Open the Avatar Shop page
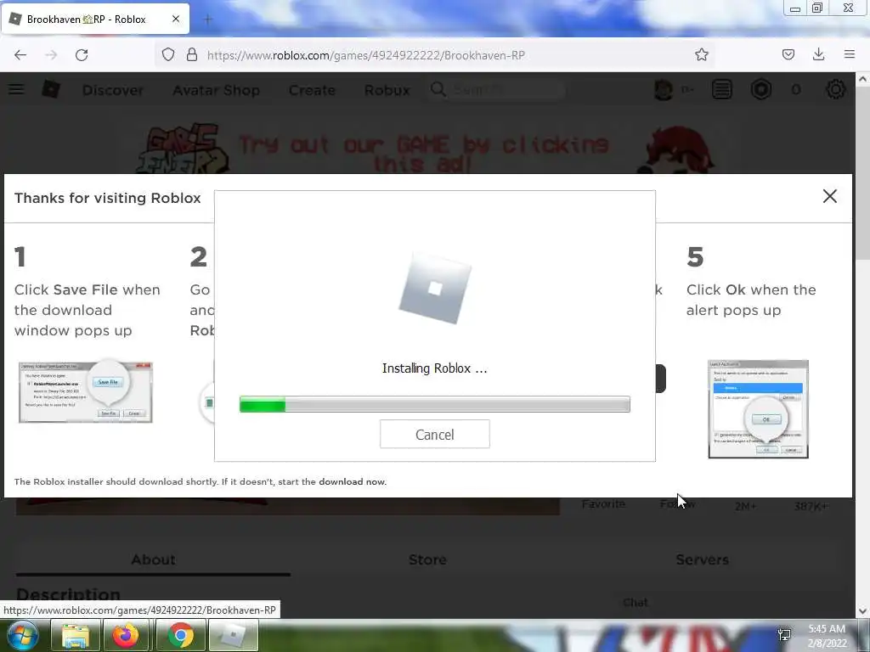The width and height of the screenshot is (870, 652). click(216, 90)
